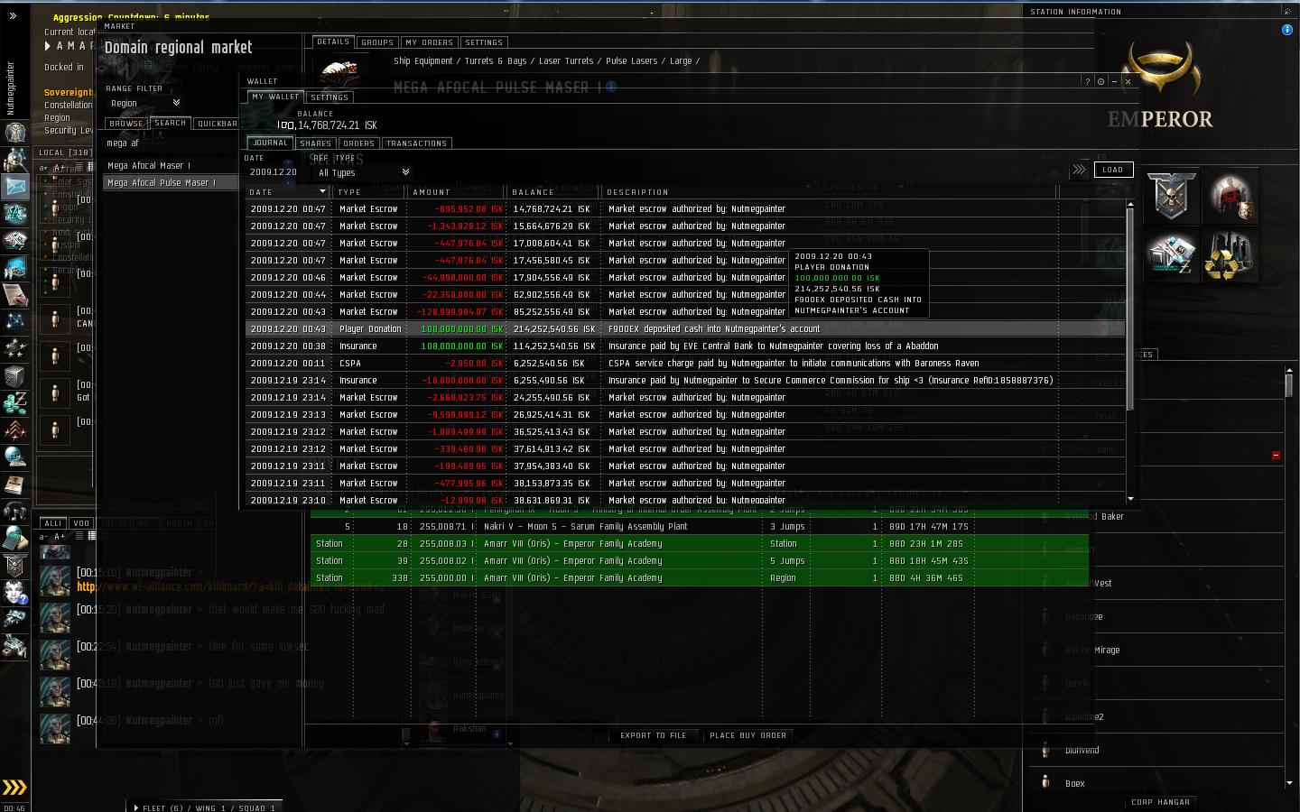Screen dimensions: 1300x812
Task: Open the Ship Equipment breadcrumb link
Action: coord(423,61)
